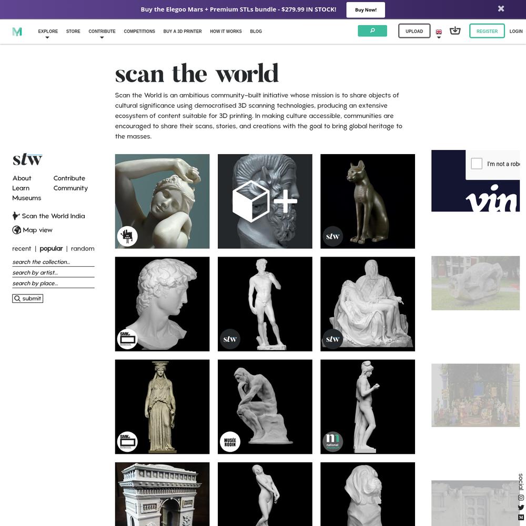
Task: Open the Instagram social icon
Action: [x=521, y=498]
